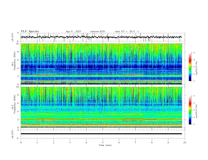Click the ch.1 voltage waveform trace
The width and height of the screenshot is (208, 160).
pyautogui.click(x=101, y=37)
